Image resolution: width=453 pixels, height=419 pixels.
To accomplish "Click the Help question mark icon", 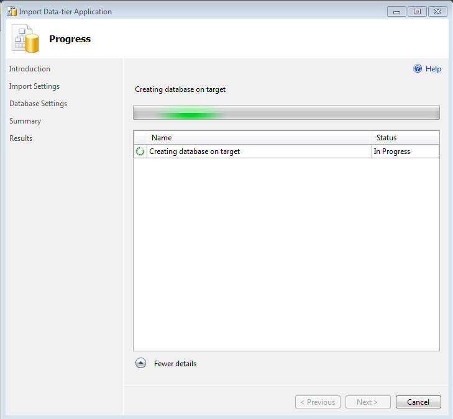I will pyautogui.click(x=418, y=69).
